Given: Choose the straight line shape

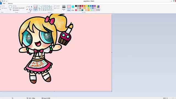Looking at the screenshot, I should point(40,6).
